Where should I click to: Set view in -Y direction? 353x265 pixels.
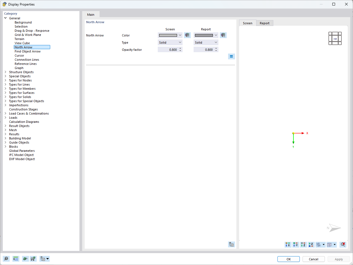(296, 245)
